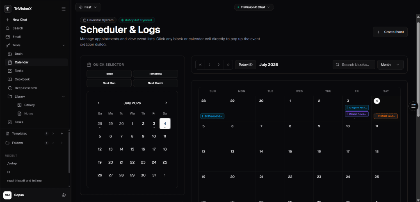The height and width of the screenshot is (202, 420).
Task: Go to next period with right arrow
Action: (x=219, y=65)
